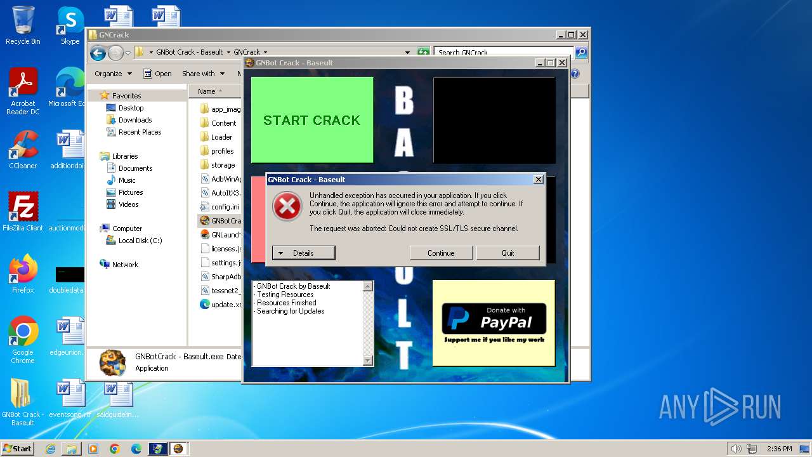812x457 pixels.
Task: Open the Share with dropdown
Action: pyautogui.click(x=204, y=74)
